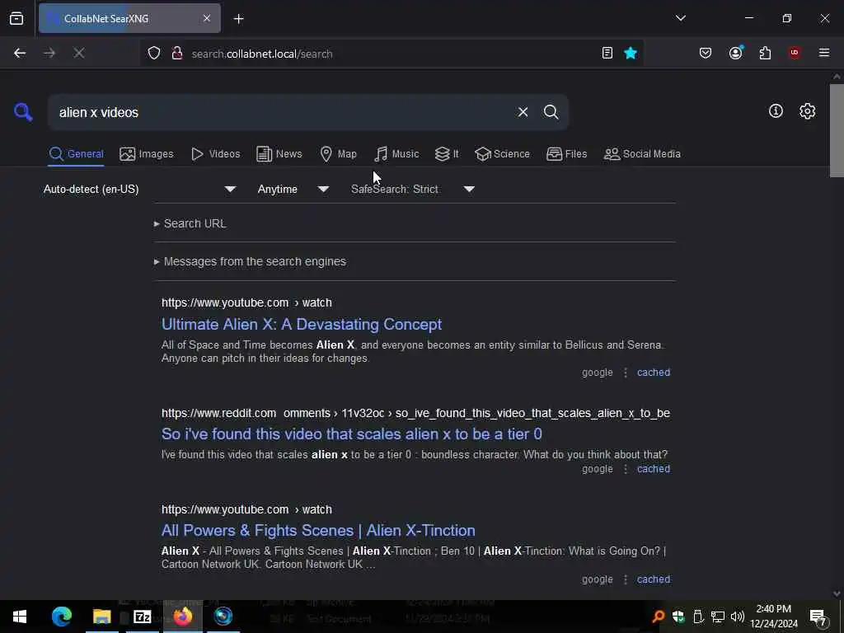
Task: Click the bookmark star icon
Action: coord(631,53)
